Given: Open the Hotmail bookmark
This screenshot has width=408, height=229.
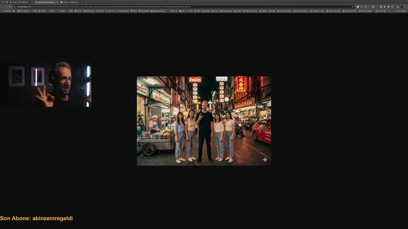Looking at the screenshot, I should [x=42, y=11].
